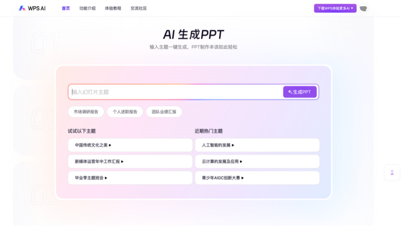403x227 pixels.
Task: Click the 生成PPT button
Action: point(300,92)
